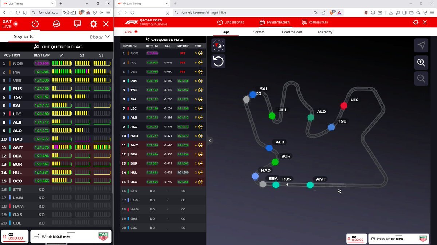Click the location arrow icon on map

tap(421, 46)
